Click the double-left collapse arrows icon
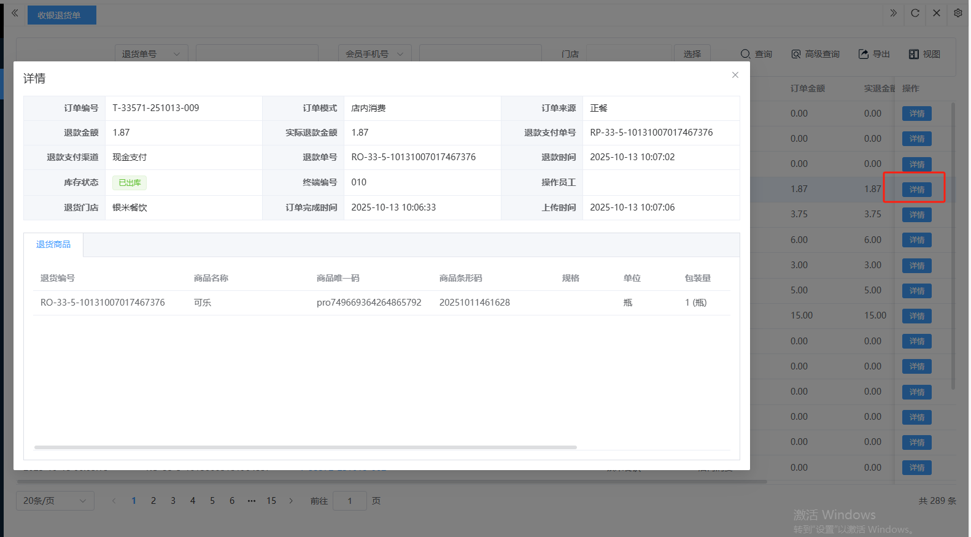The height and width of the screenshot is (537, 971). pyautogui.click(x=15, y=13)
